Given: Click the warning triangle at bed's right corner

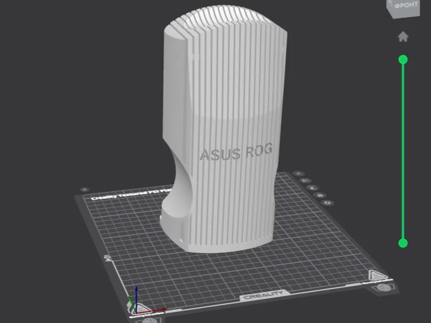Looking at the screenshot, I should click(x=377, y=275).
